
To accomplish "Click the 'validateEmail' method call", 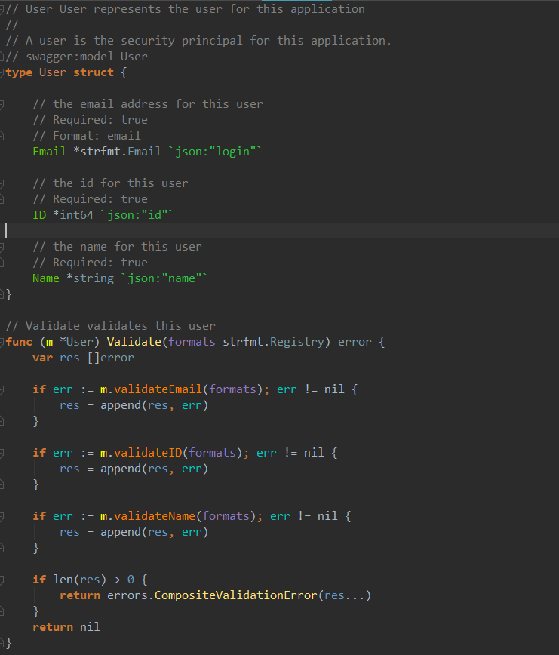I will click(x=158, y=389).
